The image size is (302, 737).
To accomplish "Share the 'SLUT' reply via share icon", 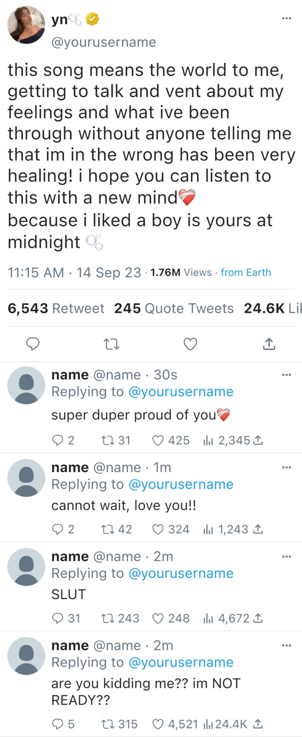I will click(259, 618).
